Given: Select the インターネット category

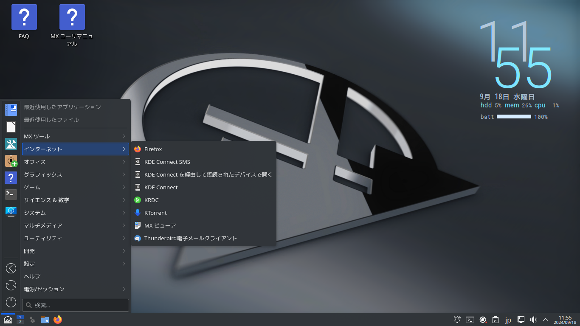Looking at the screenshot, I should pos(76,149).
